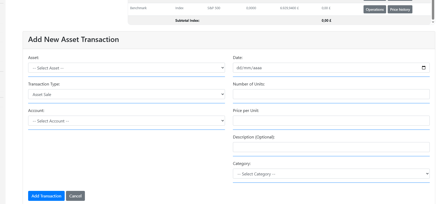Click the Cancel button
The height and width of the screenshot is (204, 445).
point(75,196)
